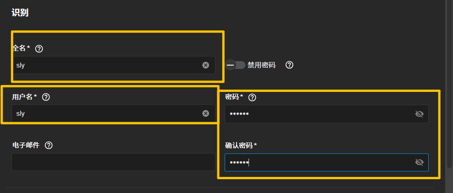Click the 电子邮件 field label
Screen dimensions: 453x193
26,145
